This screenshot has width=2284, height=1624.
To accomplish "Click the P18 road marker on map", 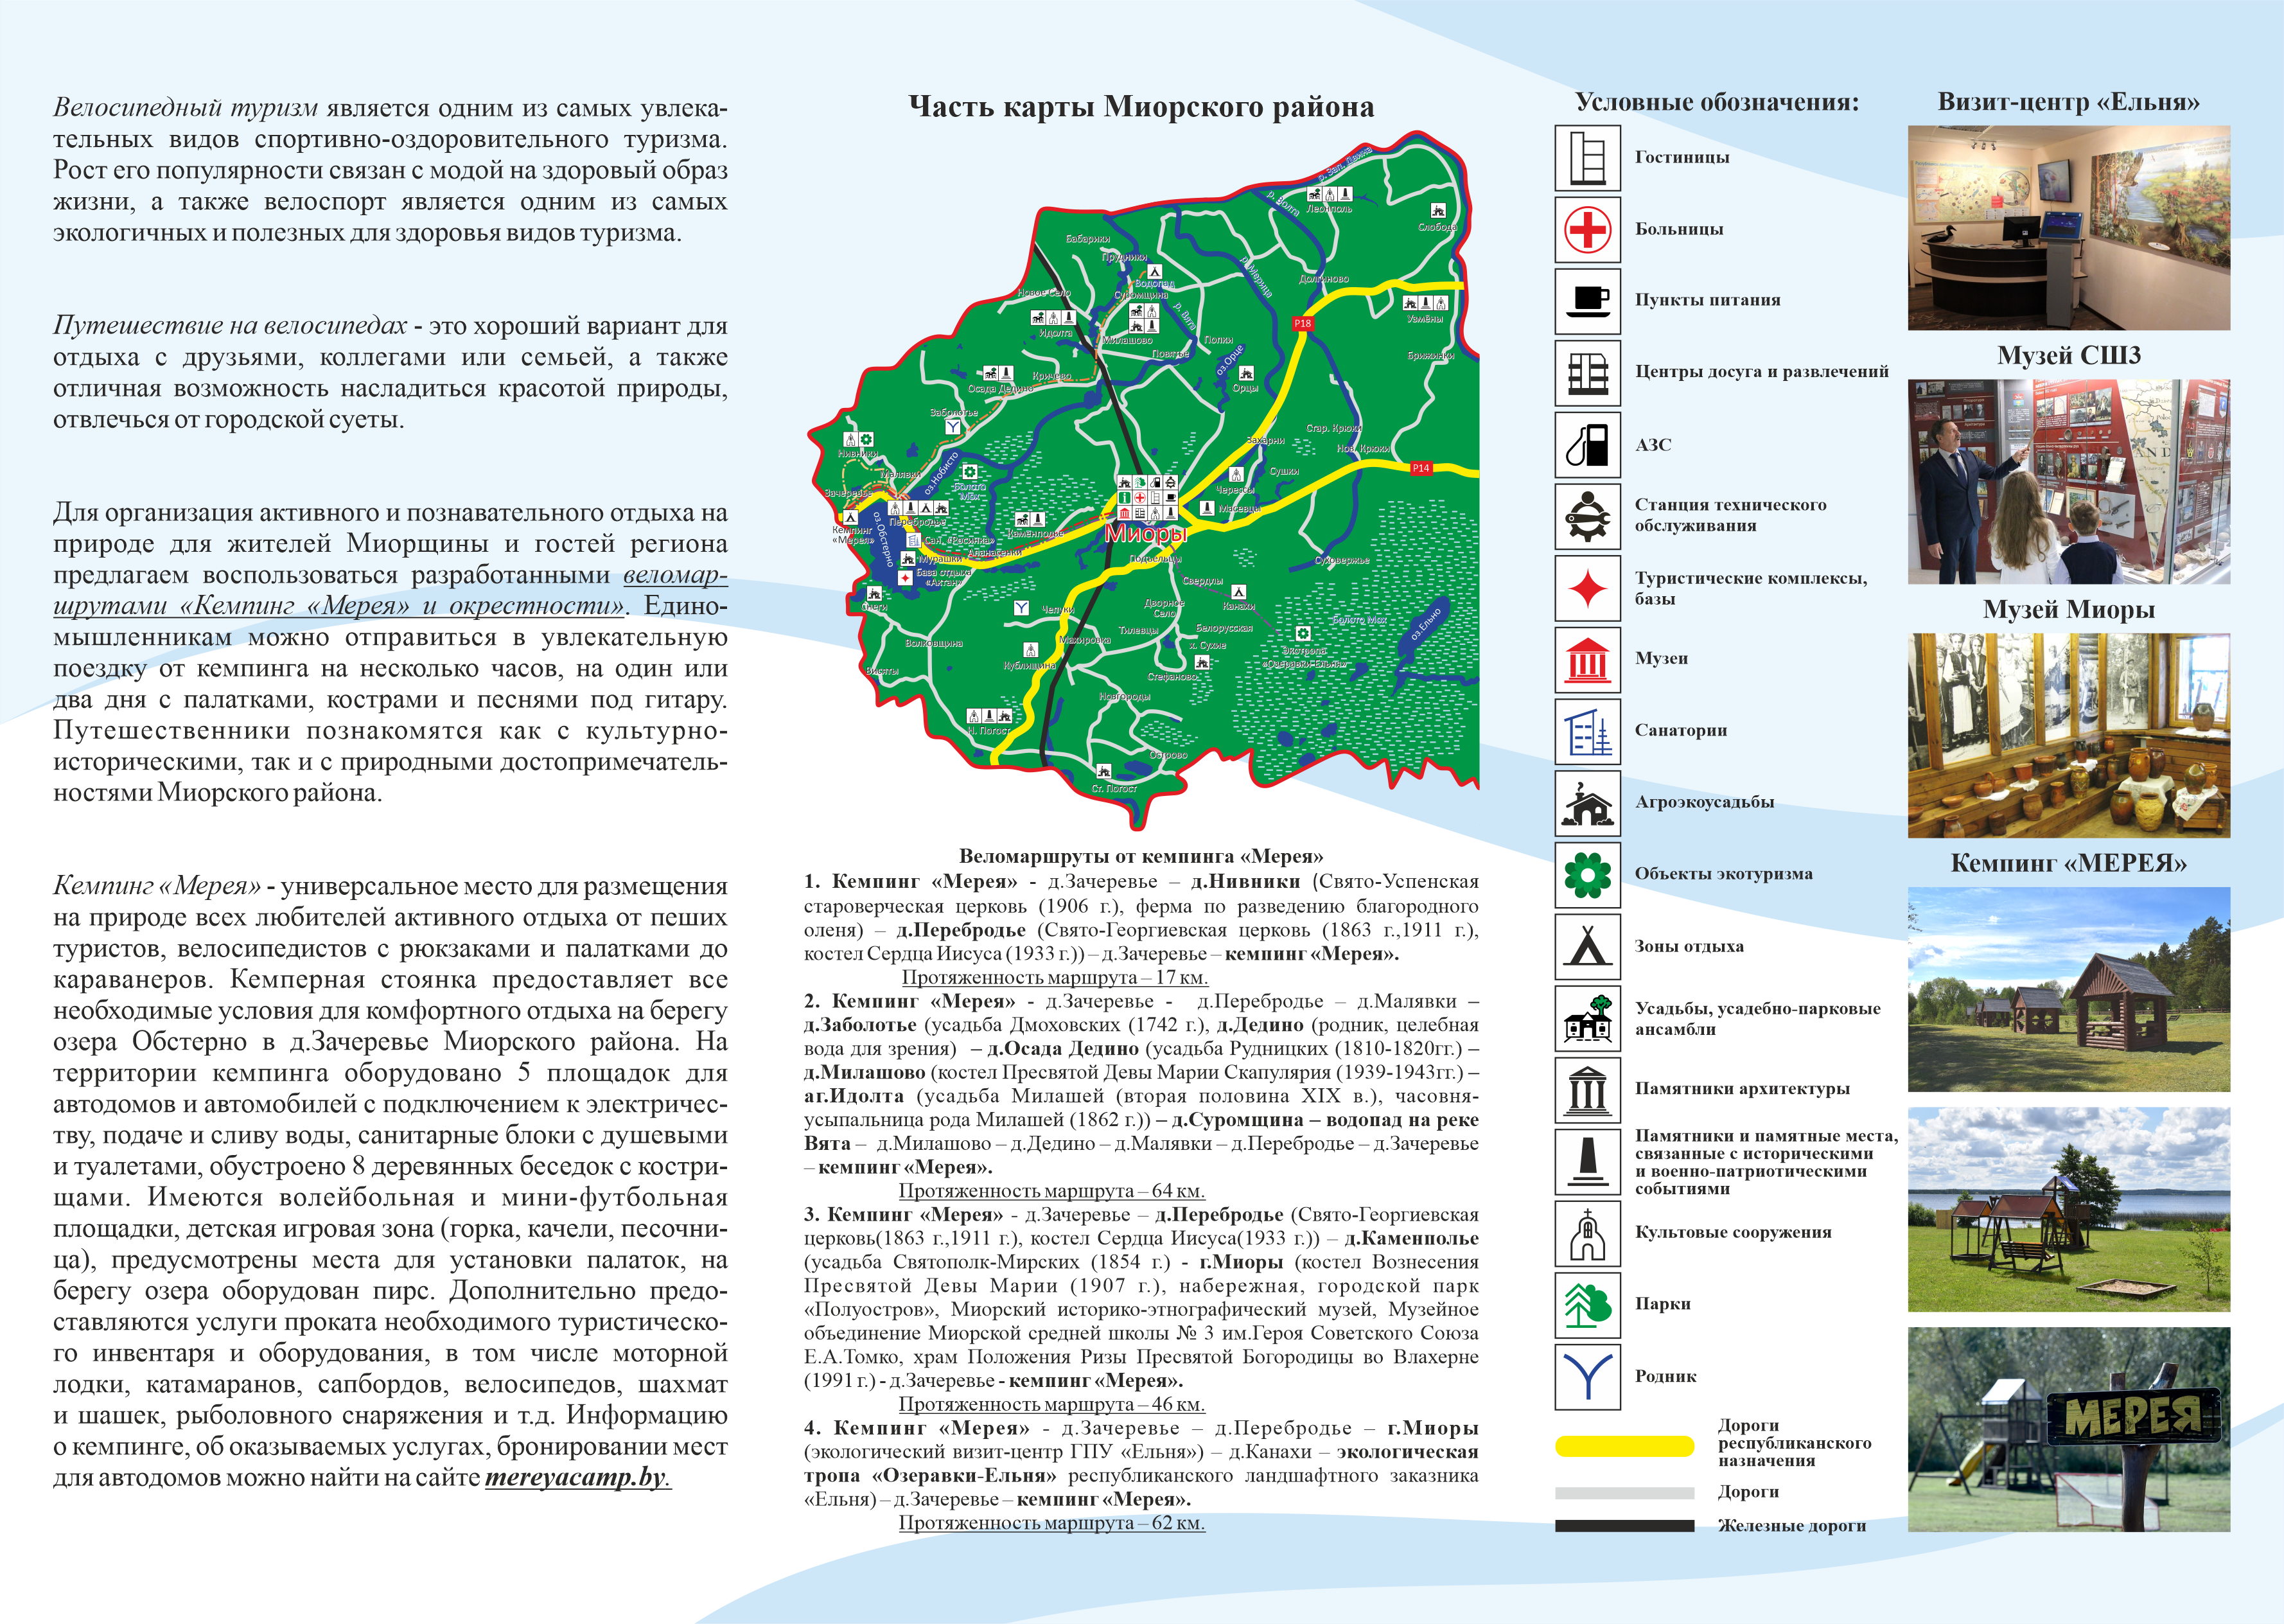I will tap(1303, 324).
